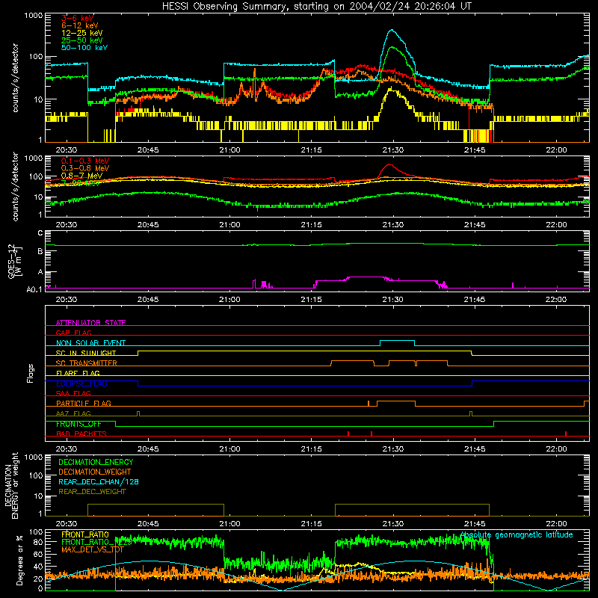The image size is (598, 598).
Task: Click the SC_TRANSMITTER flag label
Action: pos(87,363)
